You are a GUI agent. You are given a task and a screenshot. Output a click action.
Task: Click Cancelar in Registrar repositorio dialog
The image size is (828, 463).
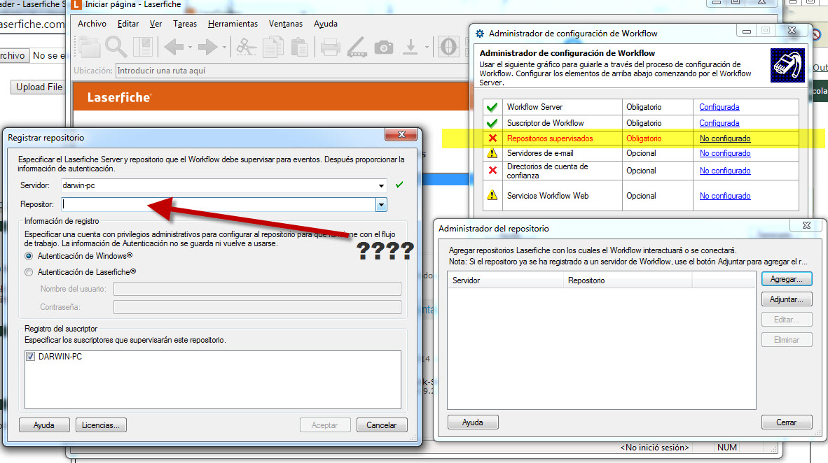tap(381, 425)
